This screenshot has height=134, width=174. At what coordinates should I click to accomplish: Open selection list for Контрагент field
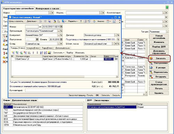click(x=58, y=35)
